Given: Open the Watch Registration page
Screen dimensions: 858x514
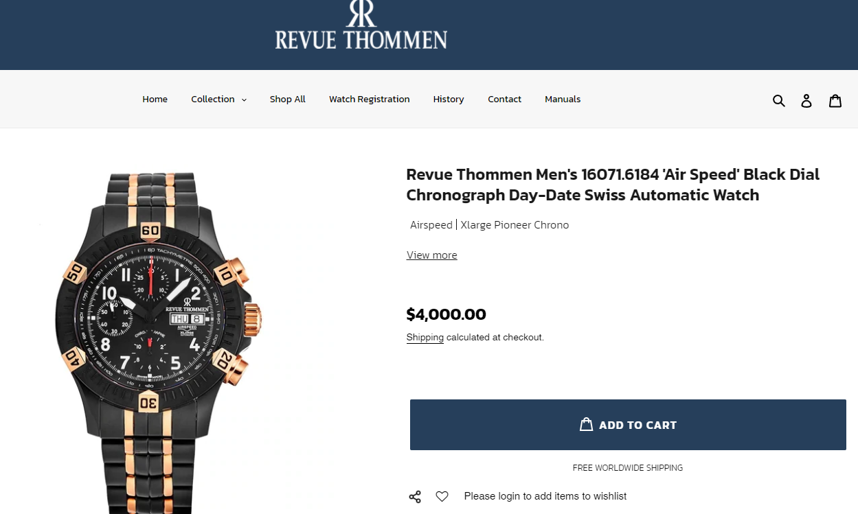Looking at the screenshot, I should 369,100.
